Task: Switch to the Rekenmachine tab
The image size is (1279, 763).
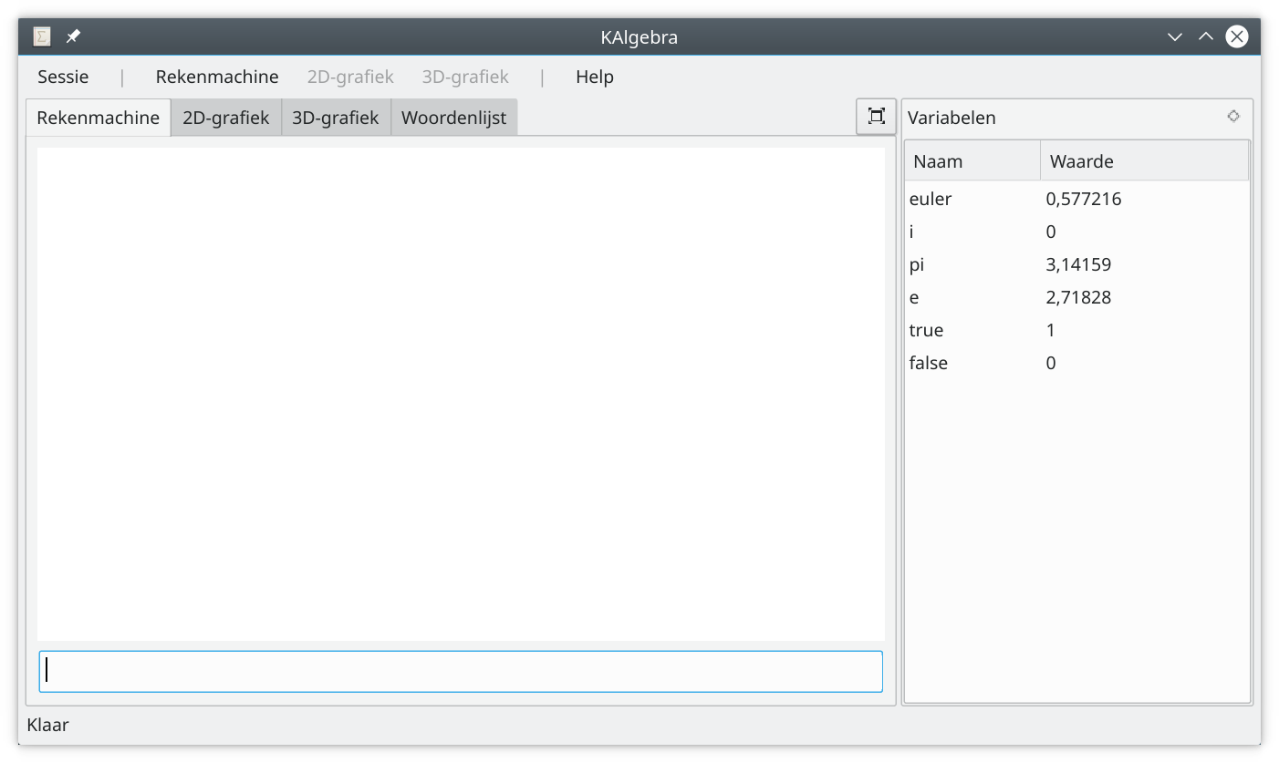Action: 99,118
